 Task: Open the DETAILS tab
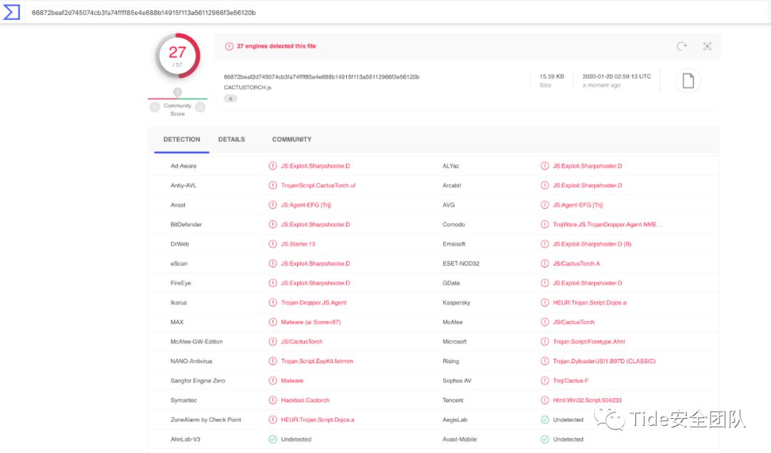click(231, 140)
